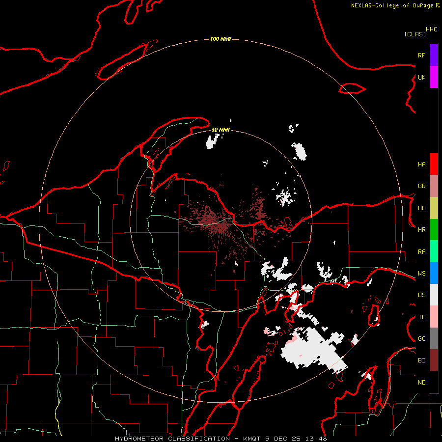Click the biological echo cluster at radar center
The height and width of the screenshot is (442, 442).
(x=219, y=222)
